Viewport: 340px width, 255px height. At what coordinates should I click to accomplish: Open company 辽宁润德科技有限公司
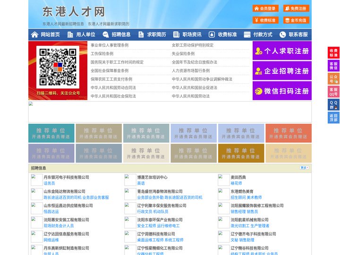[x=156, y=234]
